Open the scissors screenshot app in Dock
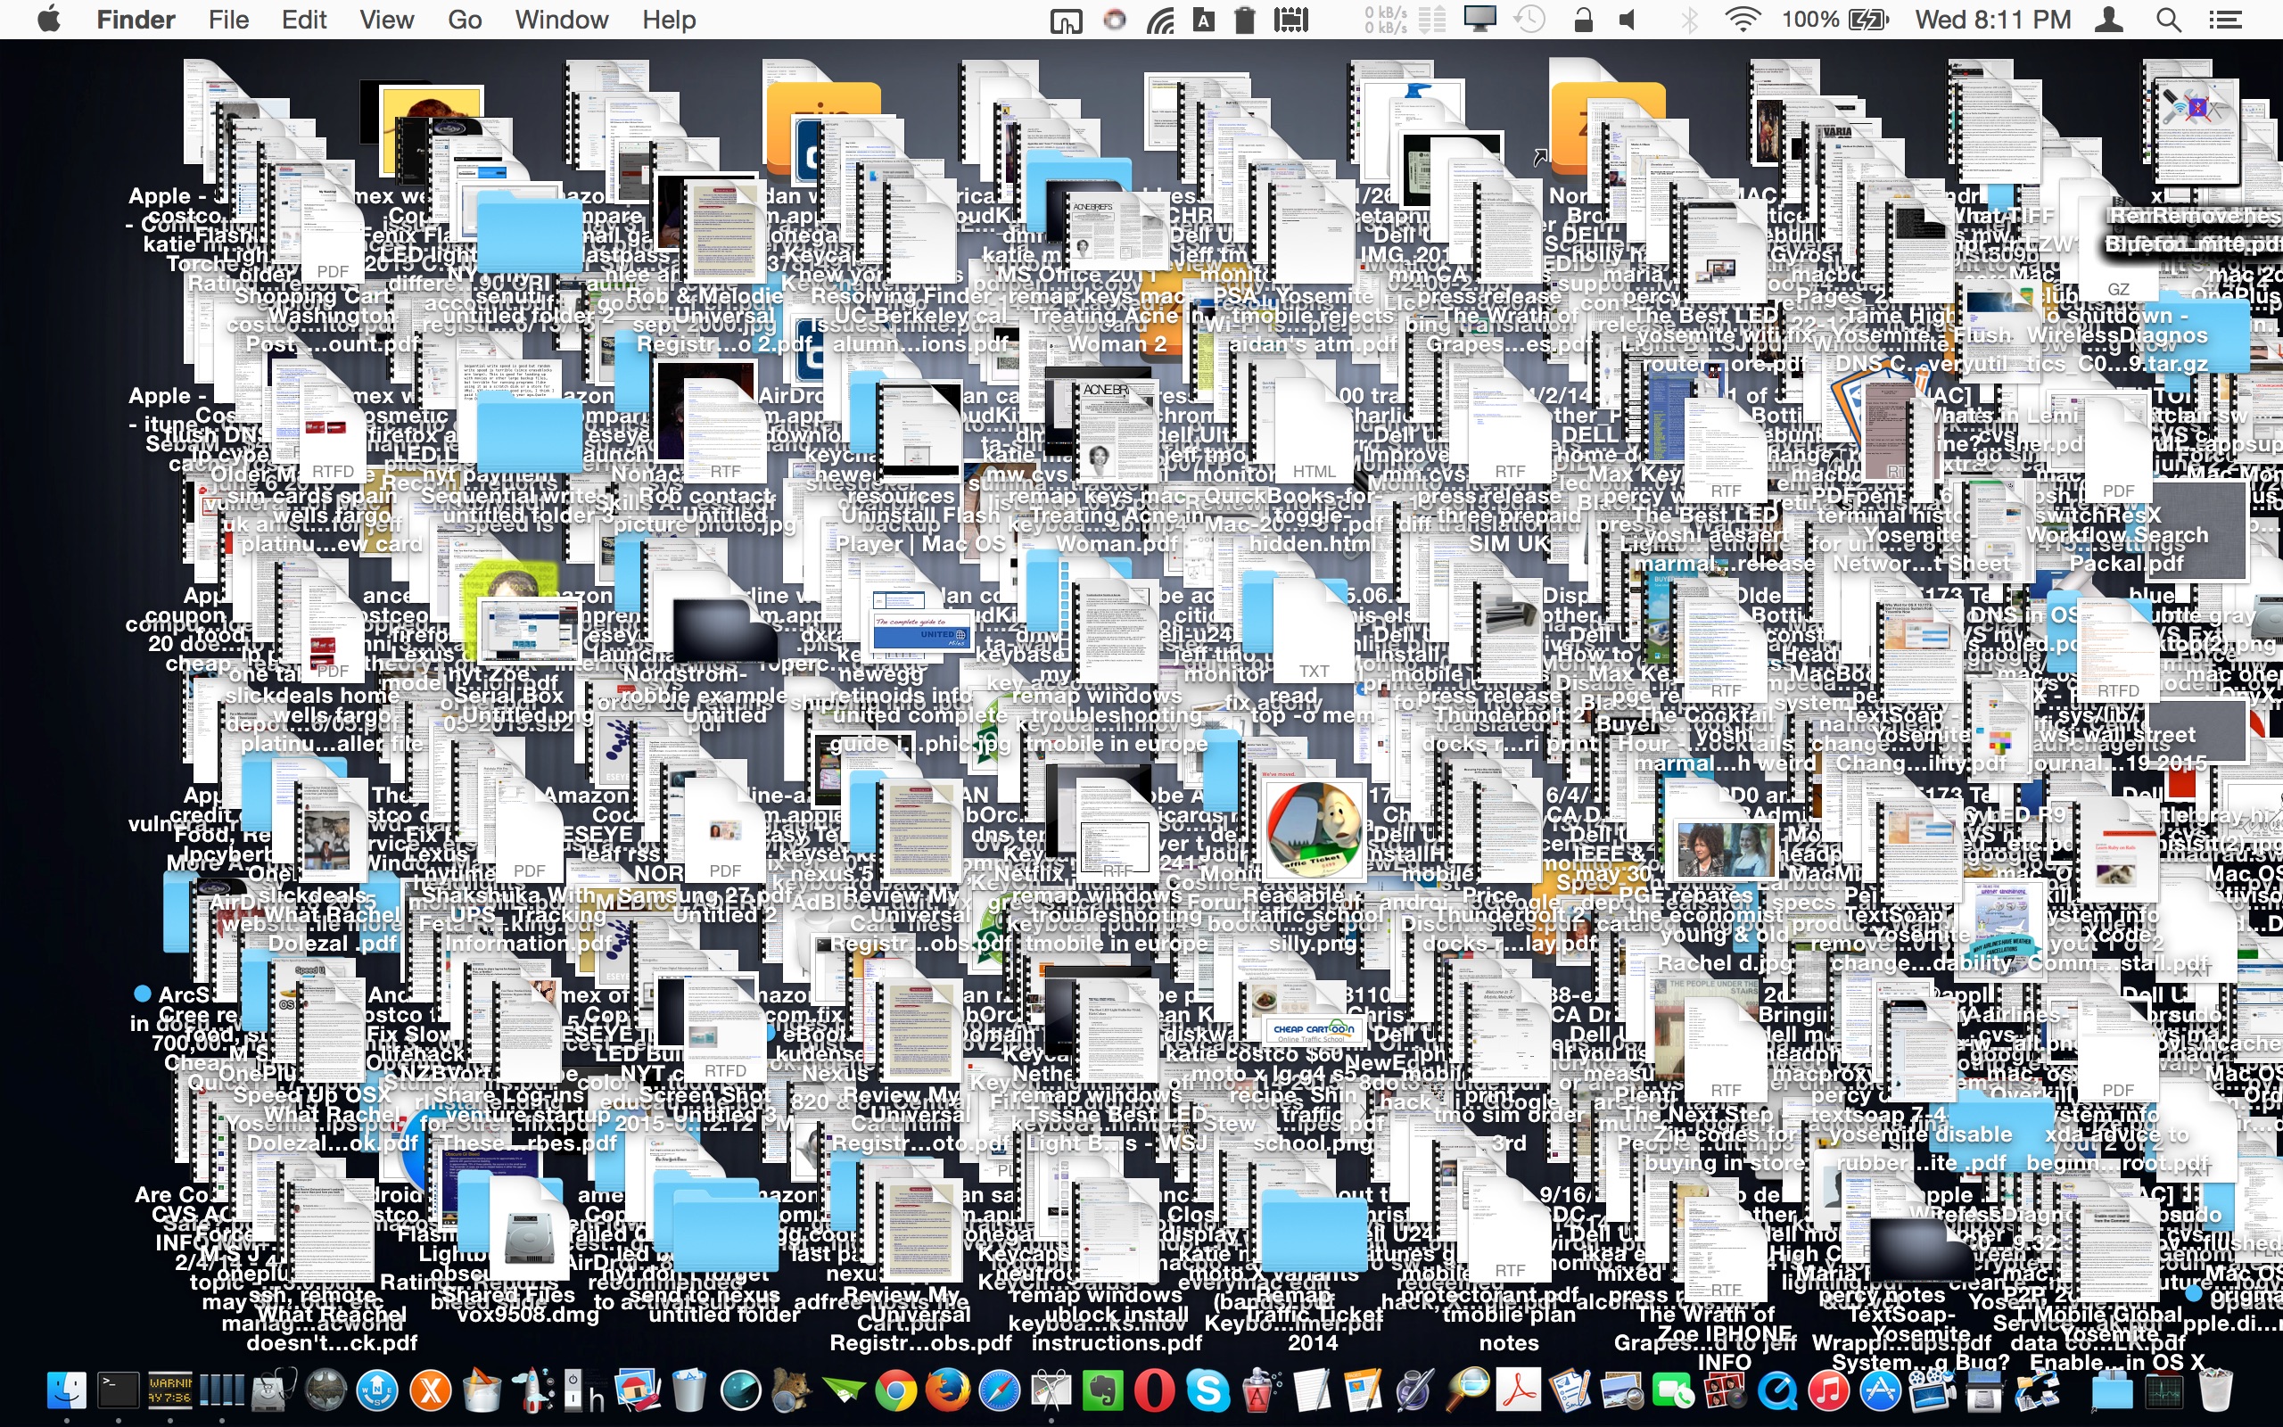Screen dimensions: 2283x1427 coord(1052,1390)
